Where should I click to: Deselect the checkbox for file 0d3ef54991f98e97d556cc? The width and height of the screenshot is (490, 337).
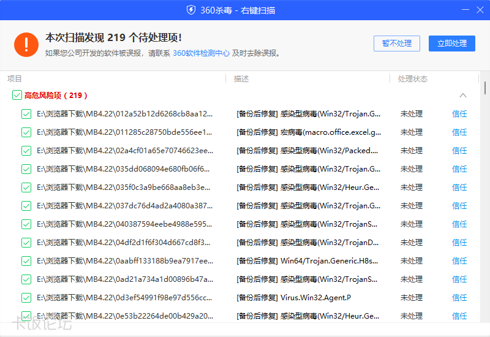(x=26, y=298)
